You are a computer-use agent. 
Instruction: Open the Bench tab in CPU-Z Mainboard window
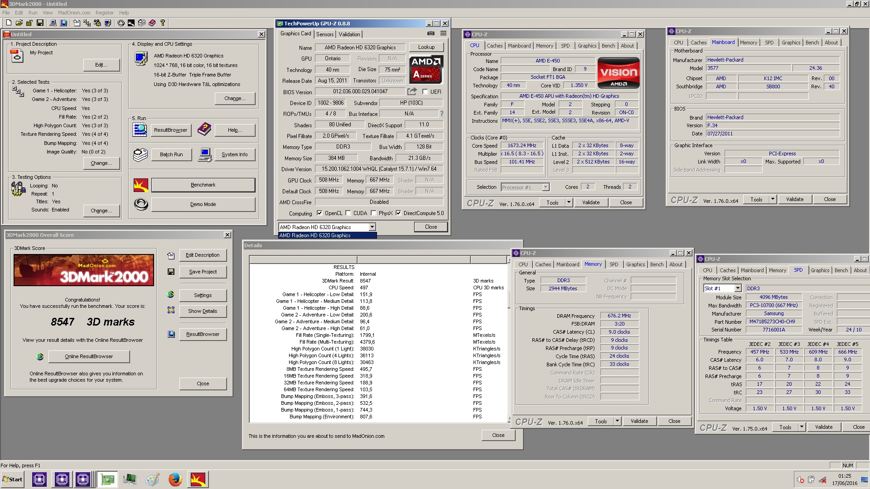812,43
